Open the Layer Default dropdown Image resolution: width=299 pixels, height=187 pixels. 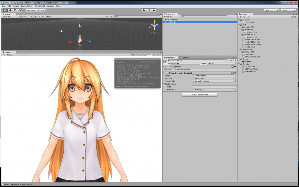[222, 63]
